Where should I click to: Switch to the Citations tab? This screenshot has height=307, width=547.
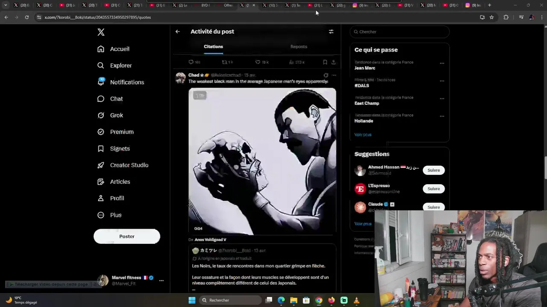pyautogui.click(x=213, y=47)
